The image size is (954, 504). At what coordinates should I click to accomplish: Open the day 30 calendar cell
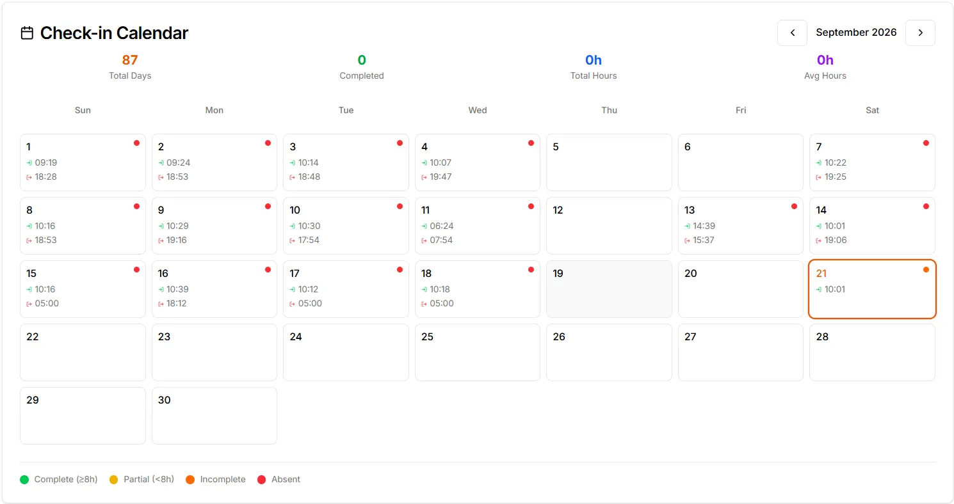coord(214,416)
